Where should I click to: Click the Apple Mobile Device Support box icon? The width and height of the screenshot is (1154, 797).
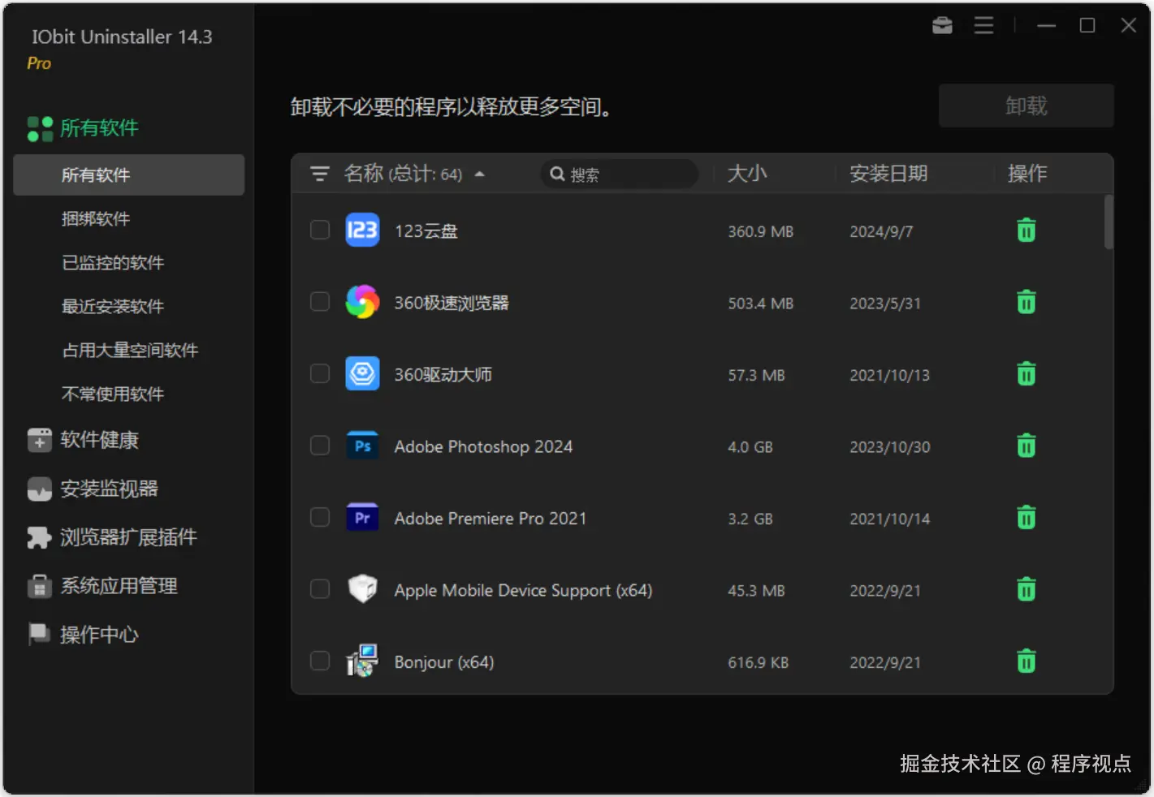pyautogui.click(x=362, y=588)
